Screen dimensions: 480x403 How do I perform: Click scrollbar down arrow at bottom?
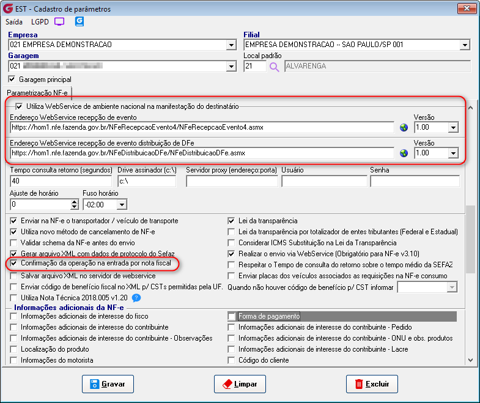coord(470,360)
